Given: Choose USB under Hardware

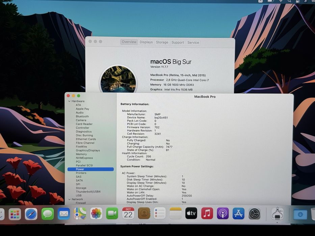Looking at the screenshot, I should [79, 196].
